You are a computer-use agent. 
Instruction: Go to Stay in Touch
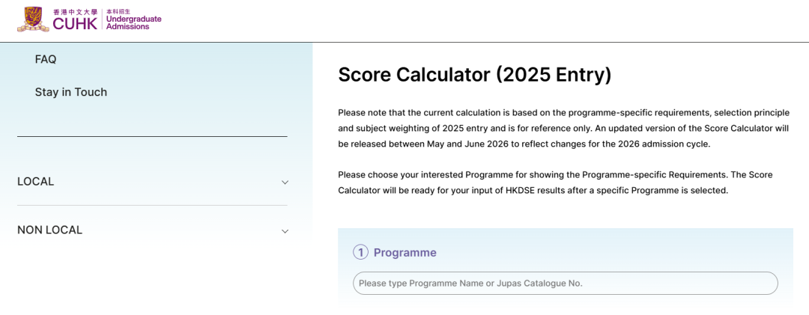[x=71, y=92]
